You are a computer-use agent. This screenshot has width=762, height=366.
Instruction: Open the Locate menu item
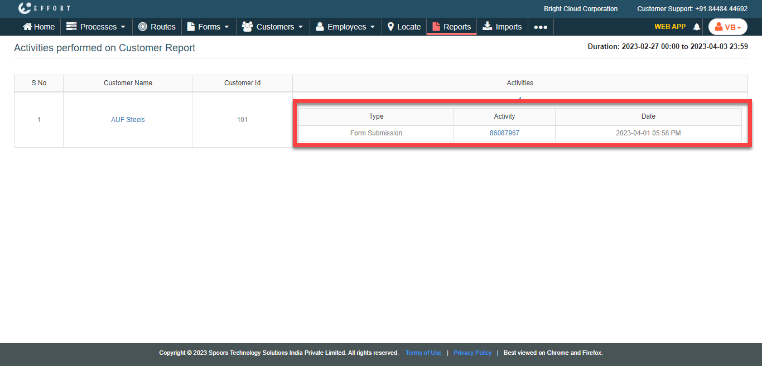[409, 27]
